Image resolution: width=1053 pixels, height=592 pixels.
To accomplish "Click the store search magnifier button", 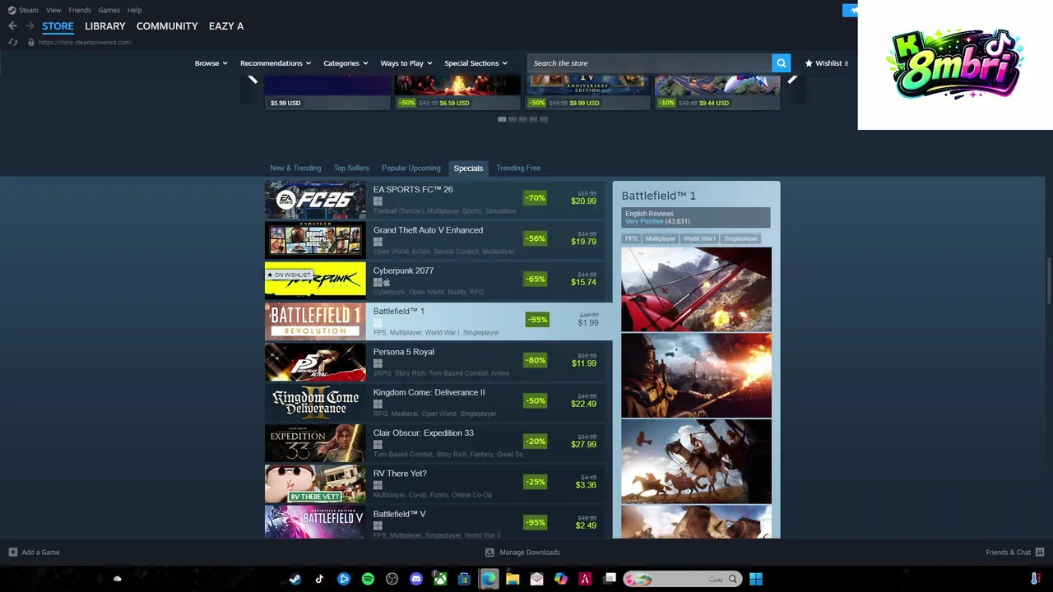I will click(781, 63).
